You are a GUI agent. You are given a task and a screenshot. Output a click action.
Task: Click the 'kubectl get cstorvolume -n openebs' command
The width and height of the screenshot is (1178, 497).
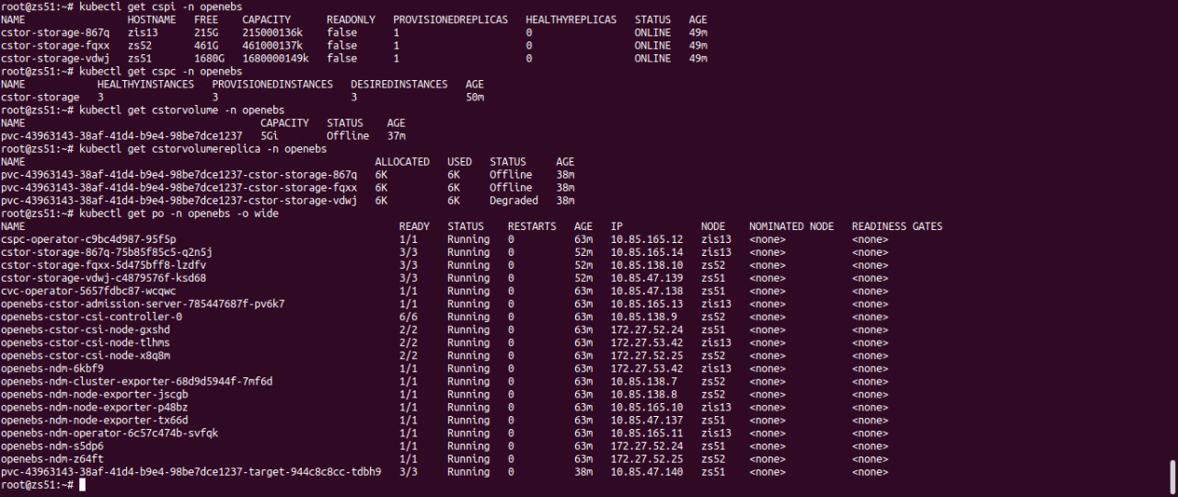tap(182, 110)
